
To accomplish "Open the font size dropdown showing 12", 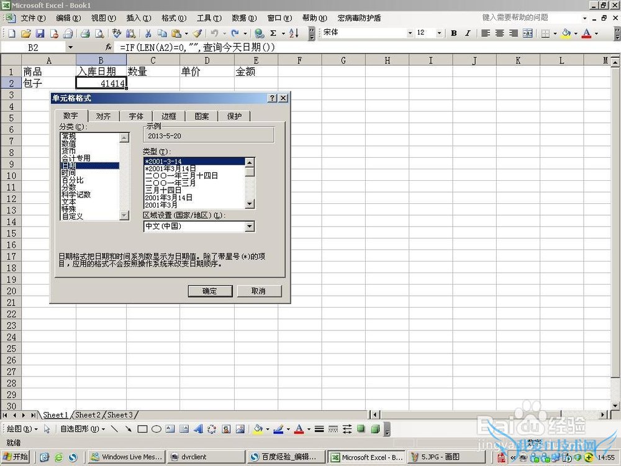I will click(439, 33).
